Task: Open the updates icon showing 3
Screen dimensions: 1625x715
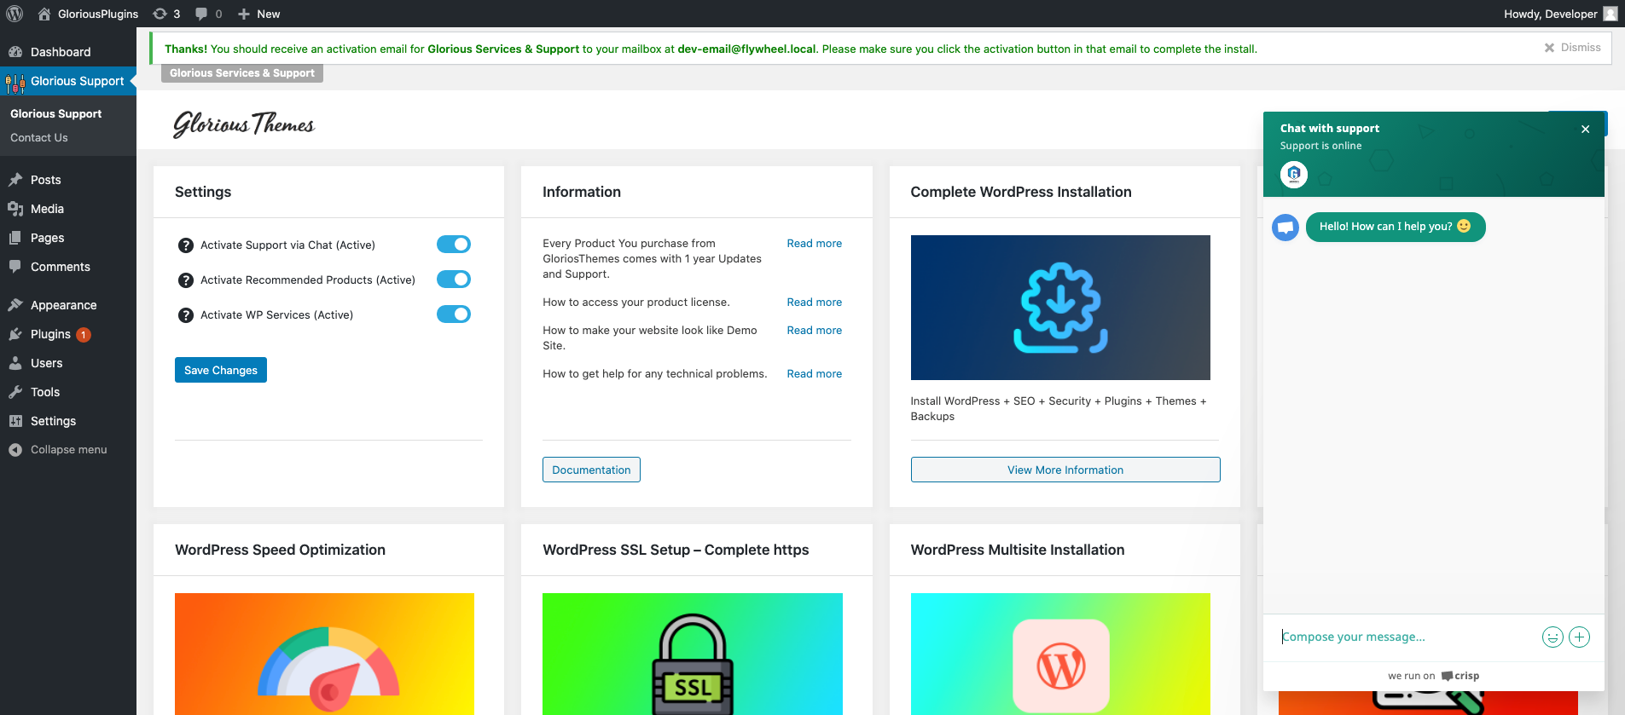Action: point(160,14)
